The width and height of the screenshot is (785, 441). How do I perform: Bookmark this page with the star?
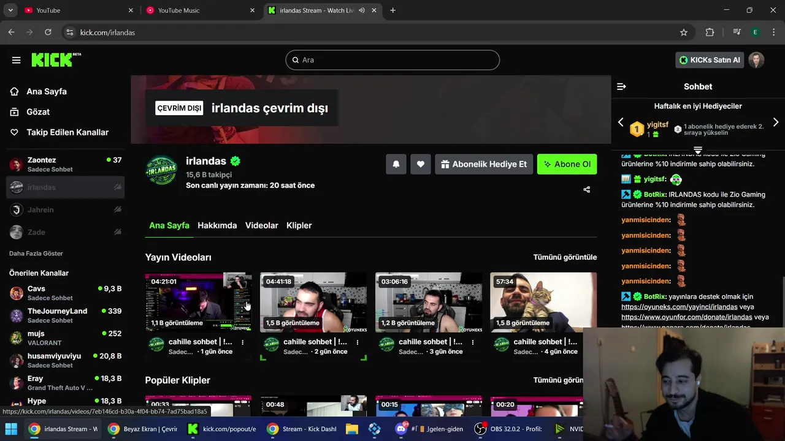684,32
